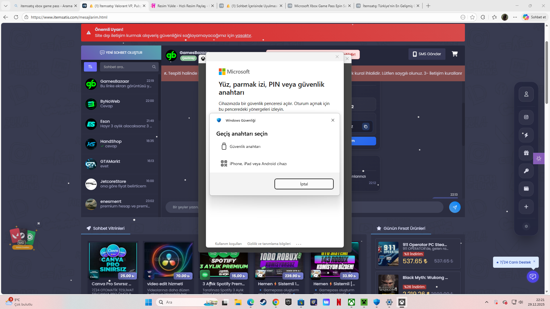
Task: Open the round live chat bubble button
Action: click(533, 277)
